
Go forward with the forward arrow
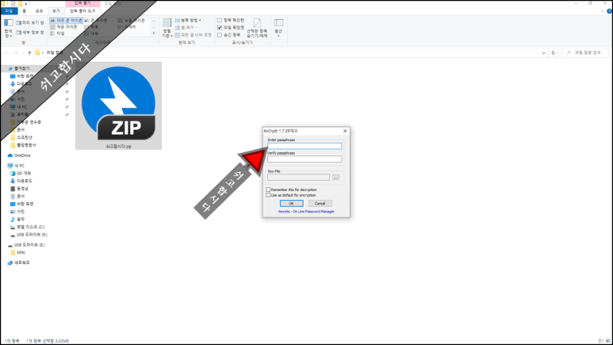[16, 53]
